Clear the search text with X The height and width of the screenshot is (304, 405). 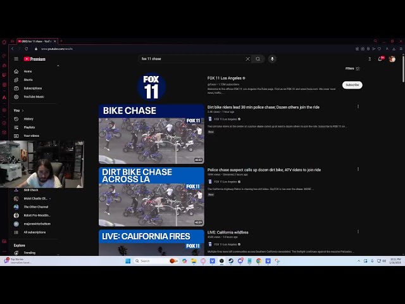point(247,59)
